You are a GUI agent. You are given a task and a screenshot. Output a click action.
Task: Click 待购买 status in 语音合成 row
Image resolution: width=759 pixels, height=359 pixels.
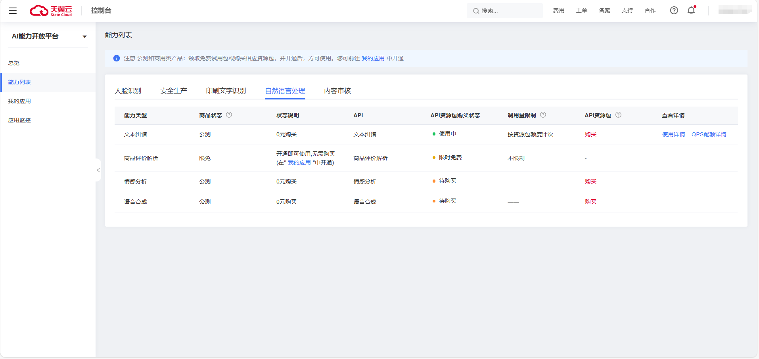pyautogui.click(x=445, y=201)
